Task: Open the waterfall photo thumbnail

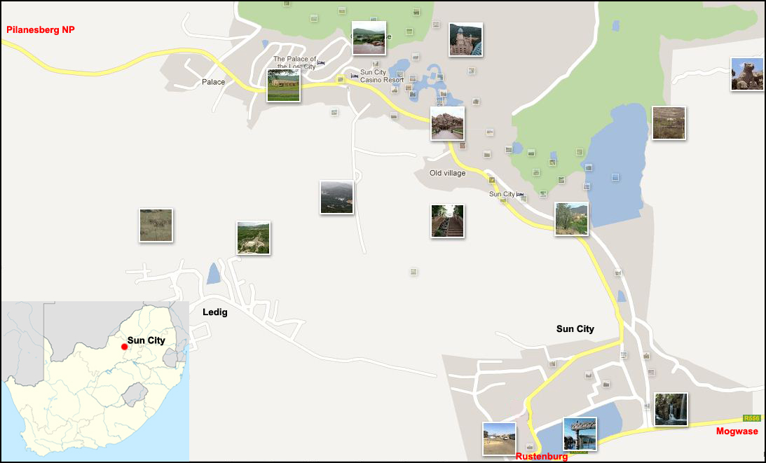Action: pyautogui.click(x=671, y=409)
